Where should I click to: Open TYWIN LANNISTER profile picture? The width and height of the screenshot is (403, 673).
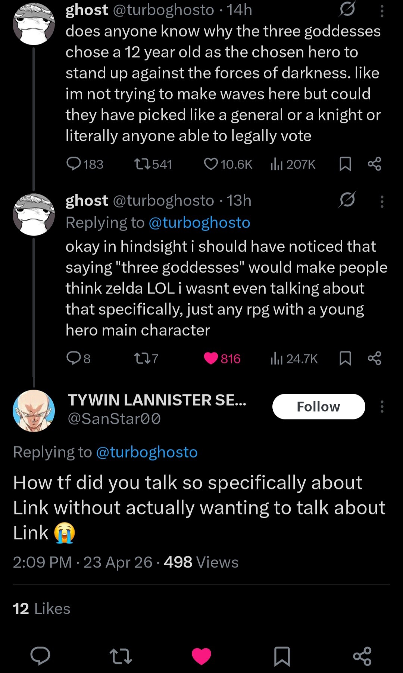click(x=34, y=411)
